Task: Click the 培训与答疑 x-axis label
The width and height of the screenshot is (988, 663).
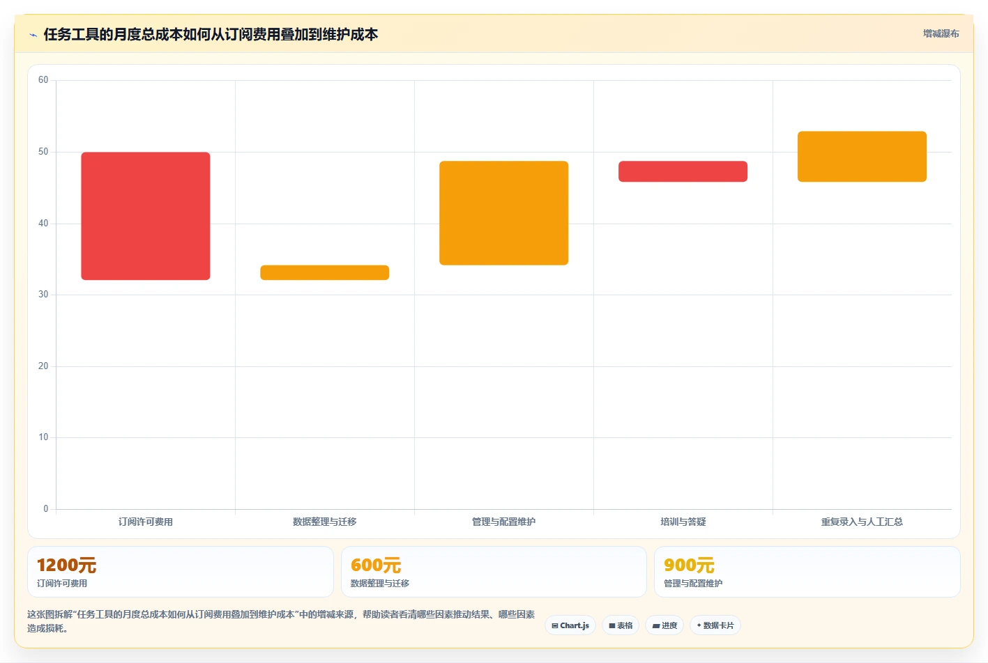Action: tap(683, 522)
